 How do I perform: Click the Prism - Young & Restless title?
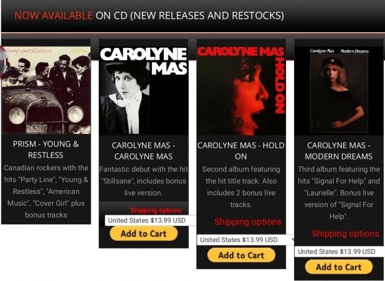coord(46,150)
